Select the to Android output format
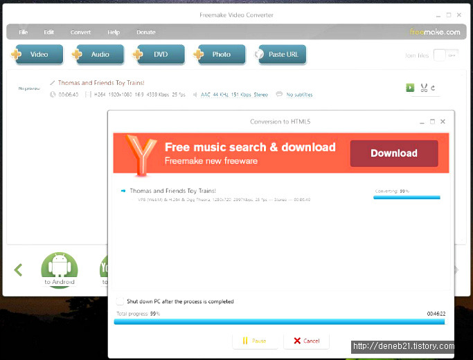This screenshot has height=360, width=473. pyautogui.click(x=60, y=270)
